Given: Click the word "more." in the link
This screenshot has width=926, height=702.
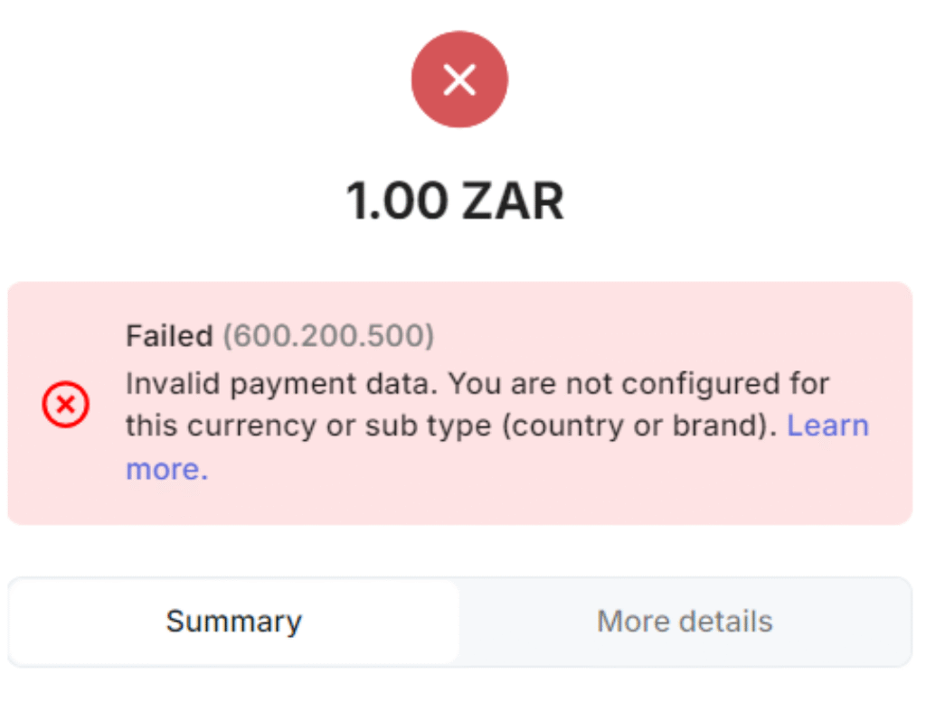Looking at the screenshot, I should pos(166,470).
